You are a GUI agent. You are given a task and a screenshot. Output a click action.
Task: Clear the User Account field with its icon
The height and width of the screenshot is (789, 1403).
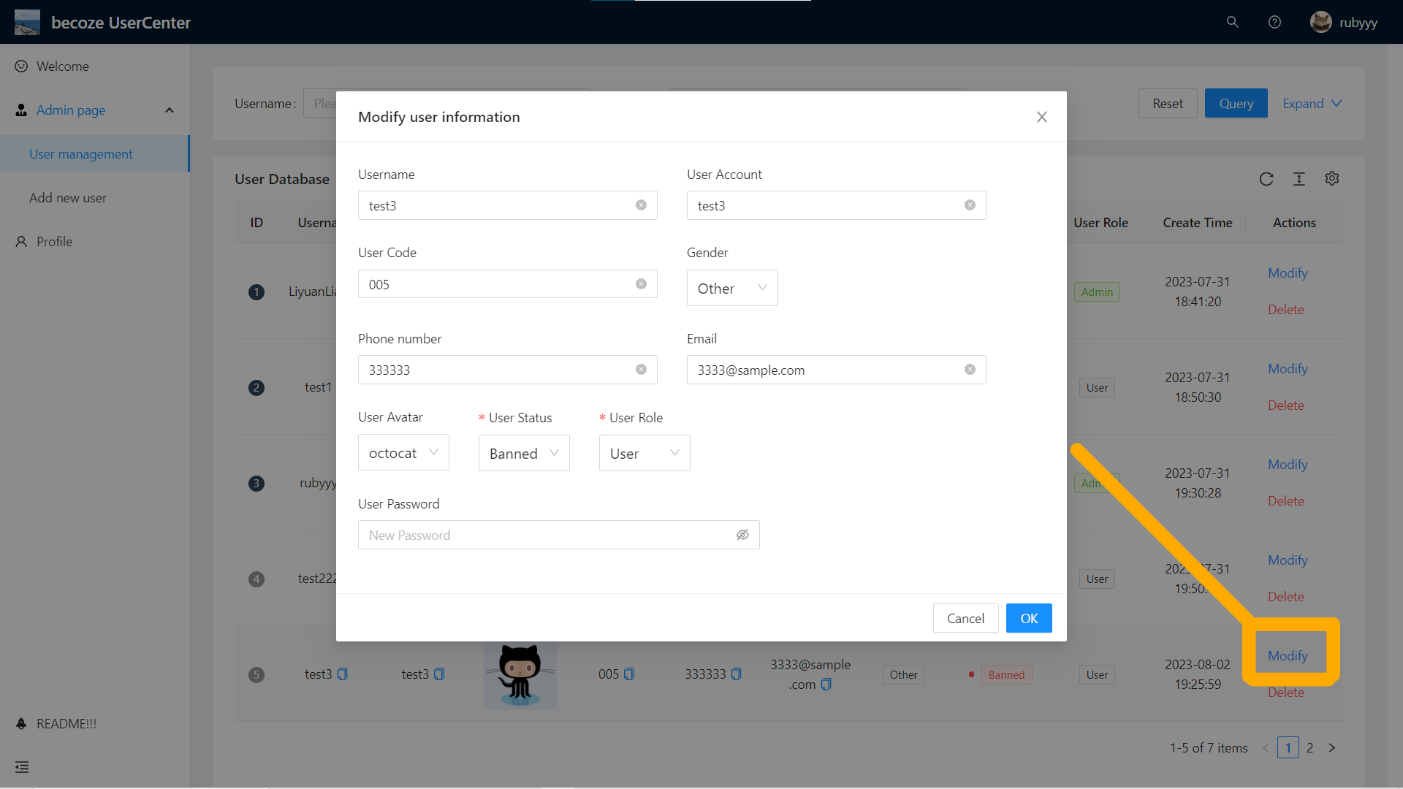(x=970, y=205)
